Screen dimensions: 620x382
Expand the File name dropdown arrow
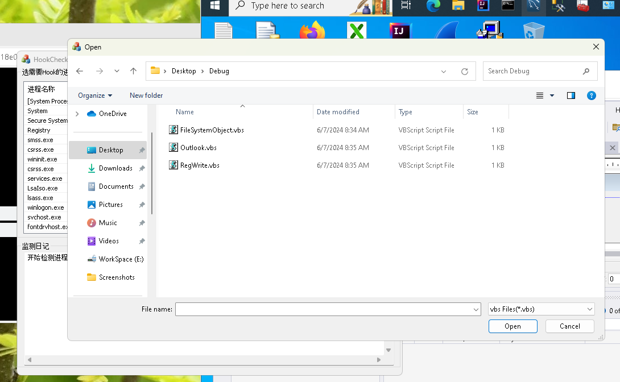(x=476, y=310)
